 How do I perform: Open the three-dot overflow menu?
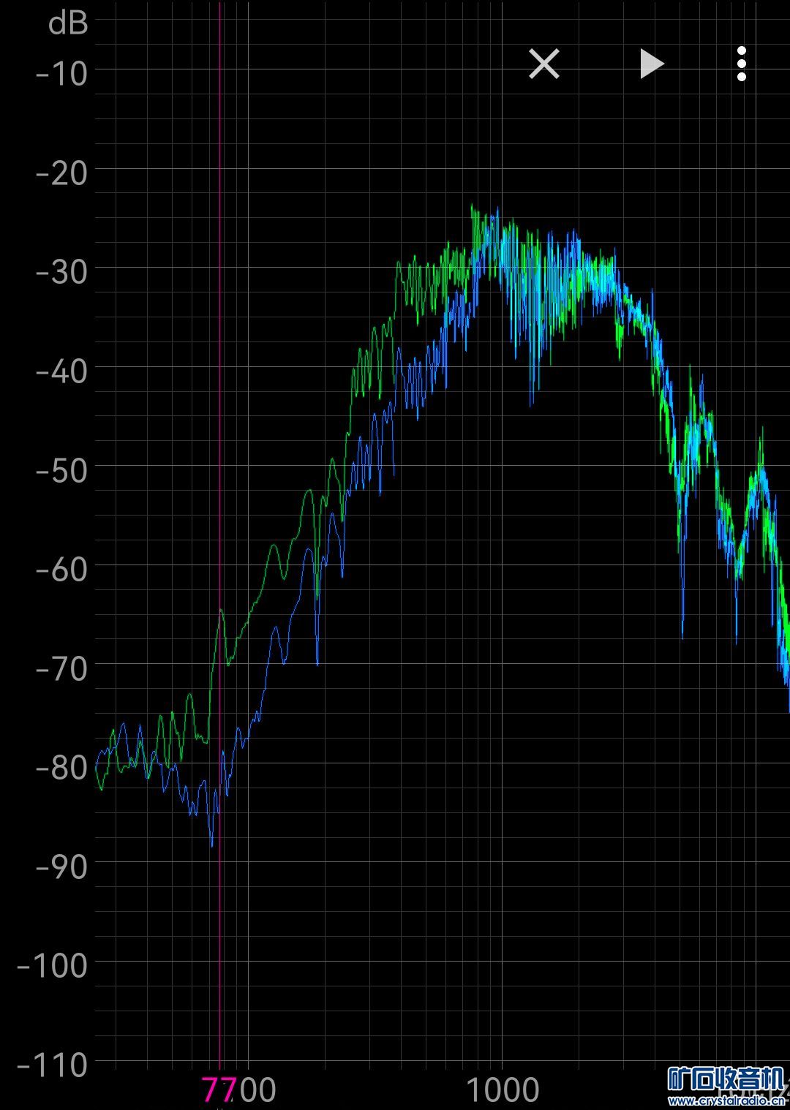tap(742, 64)
